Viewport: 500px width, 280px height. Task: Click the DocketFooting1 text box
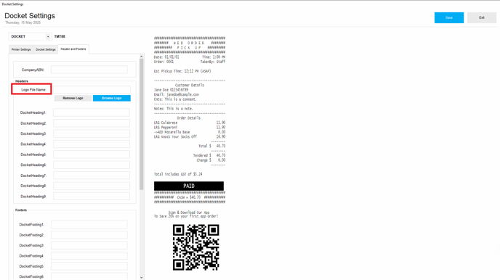tap(89, 225)
